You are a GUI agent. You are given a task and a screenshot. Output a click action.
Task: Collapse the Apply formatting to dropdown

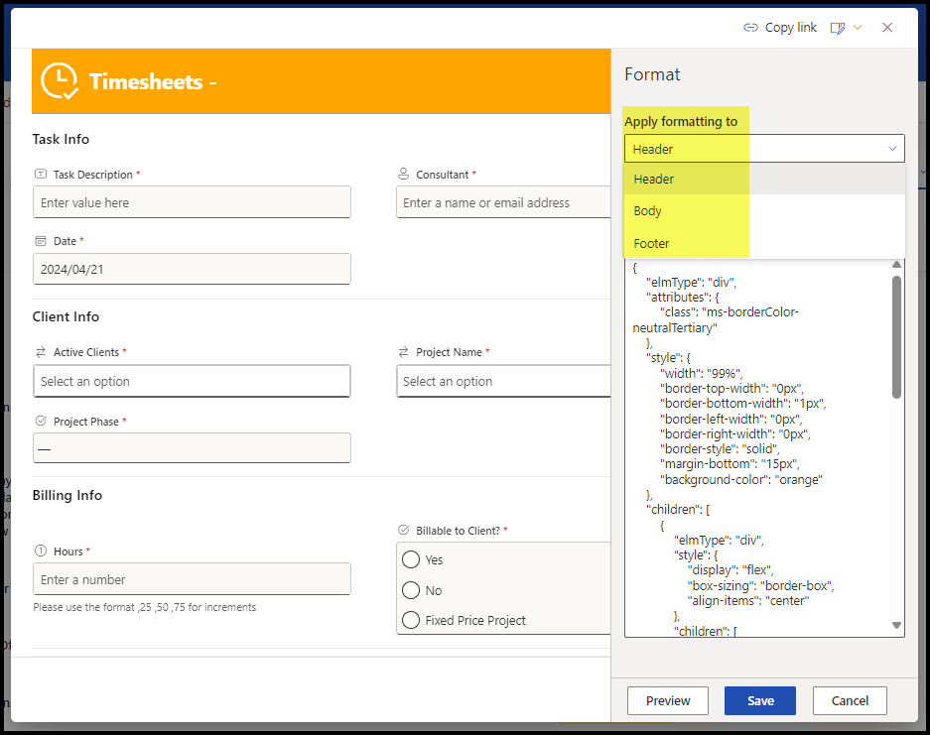click(x=891, y=149)
